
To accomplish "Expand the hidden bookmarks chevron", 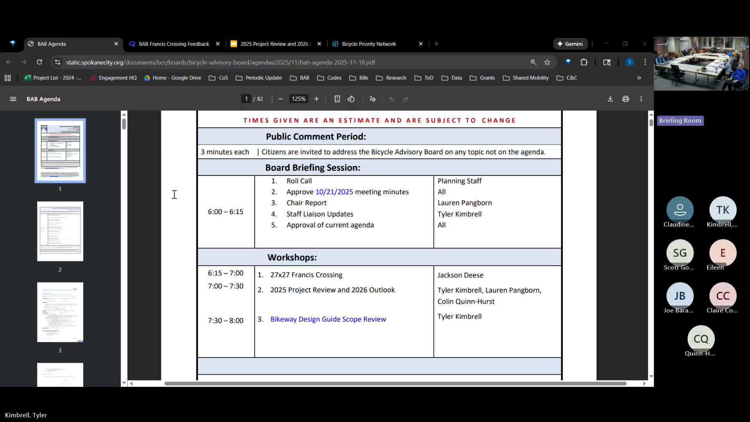I will pos(639,78).
